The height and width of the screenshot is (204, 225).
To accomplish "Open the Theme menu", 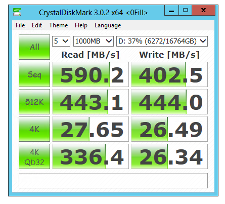I will pos(59,25).
